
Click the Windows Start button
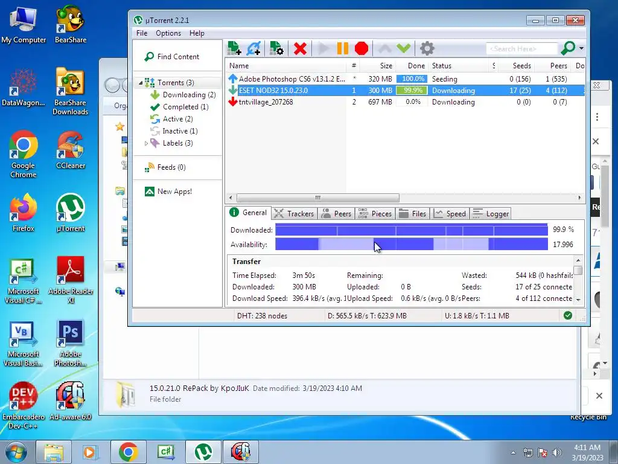pyautogui.click(x=15, y=452)
